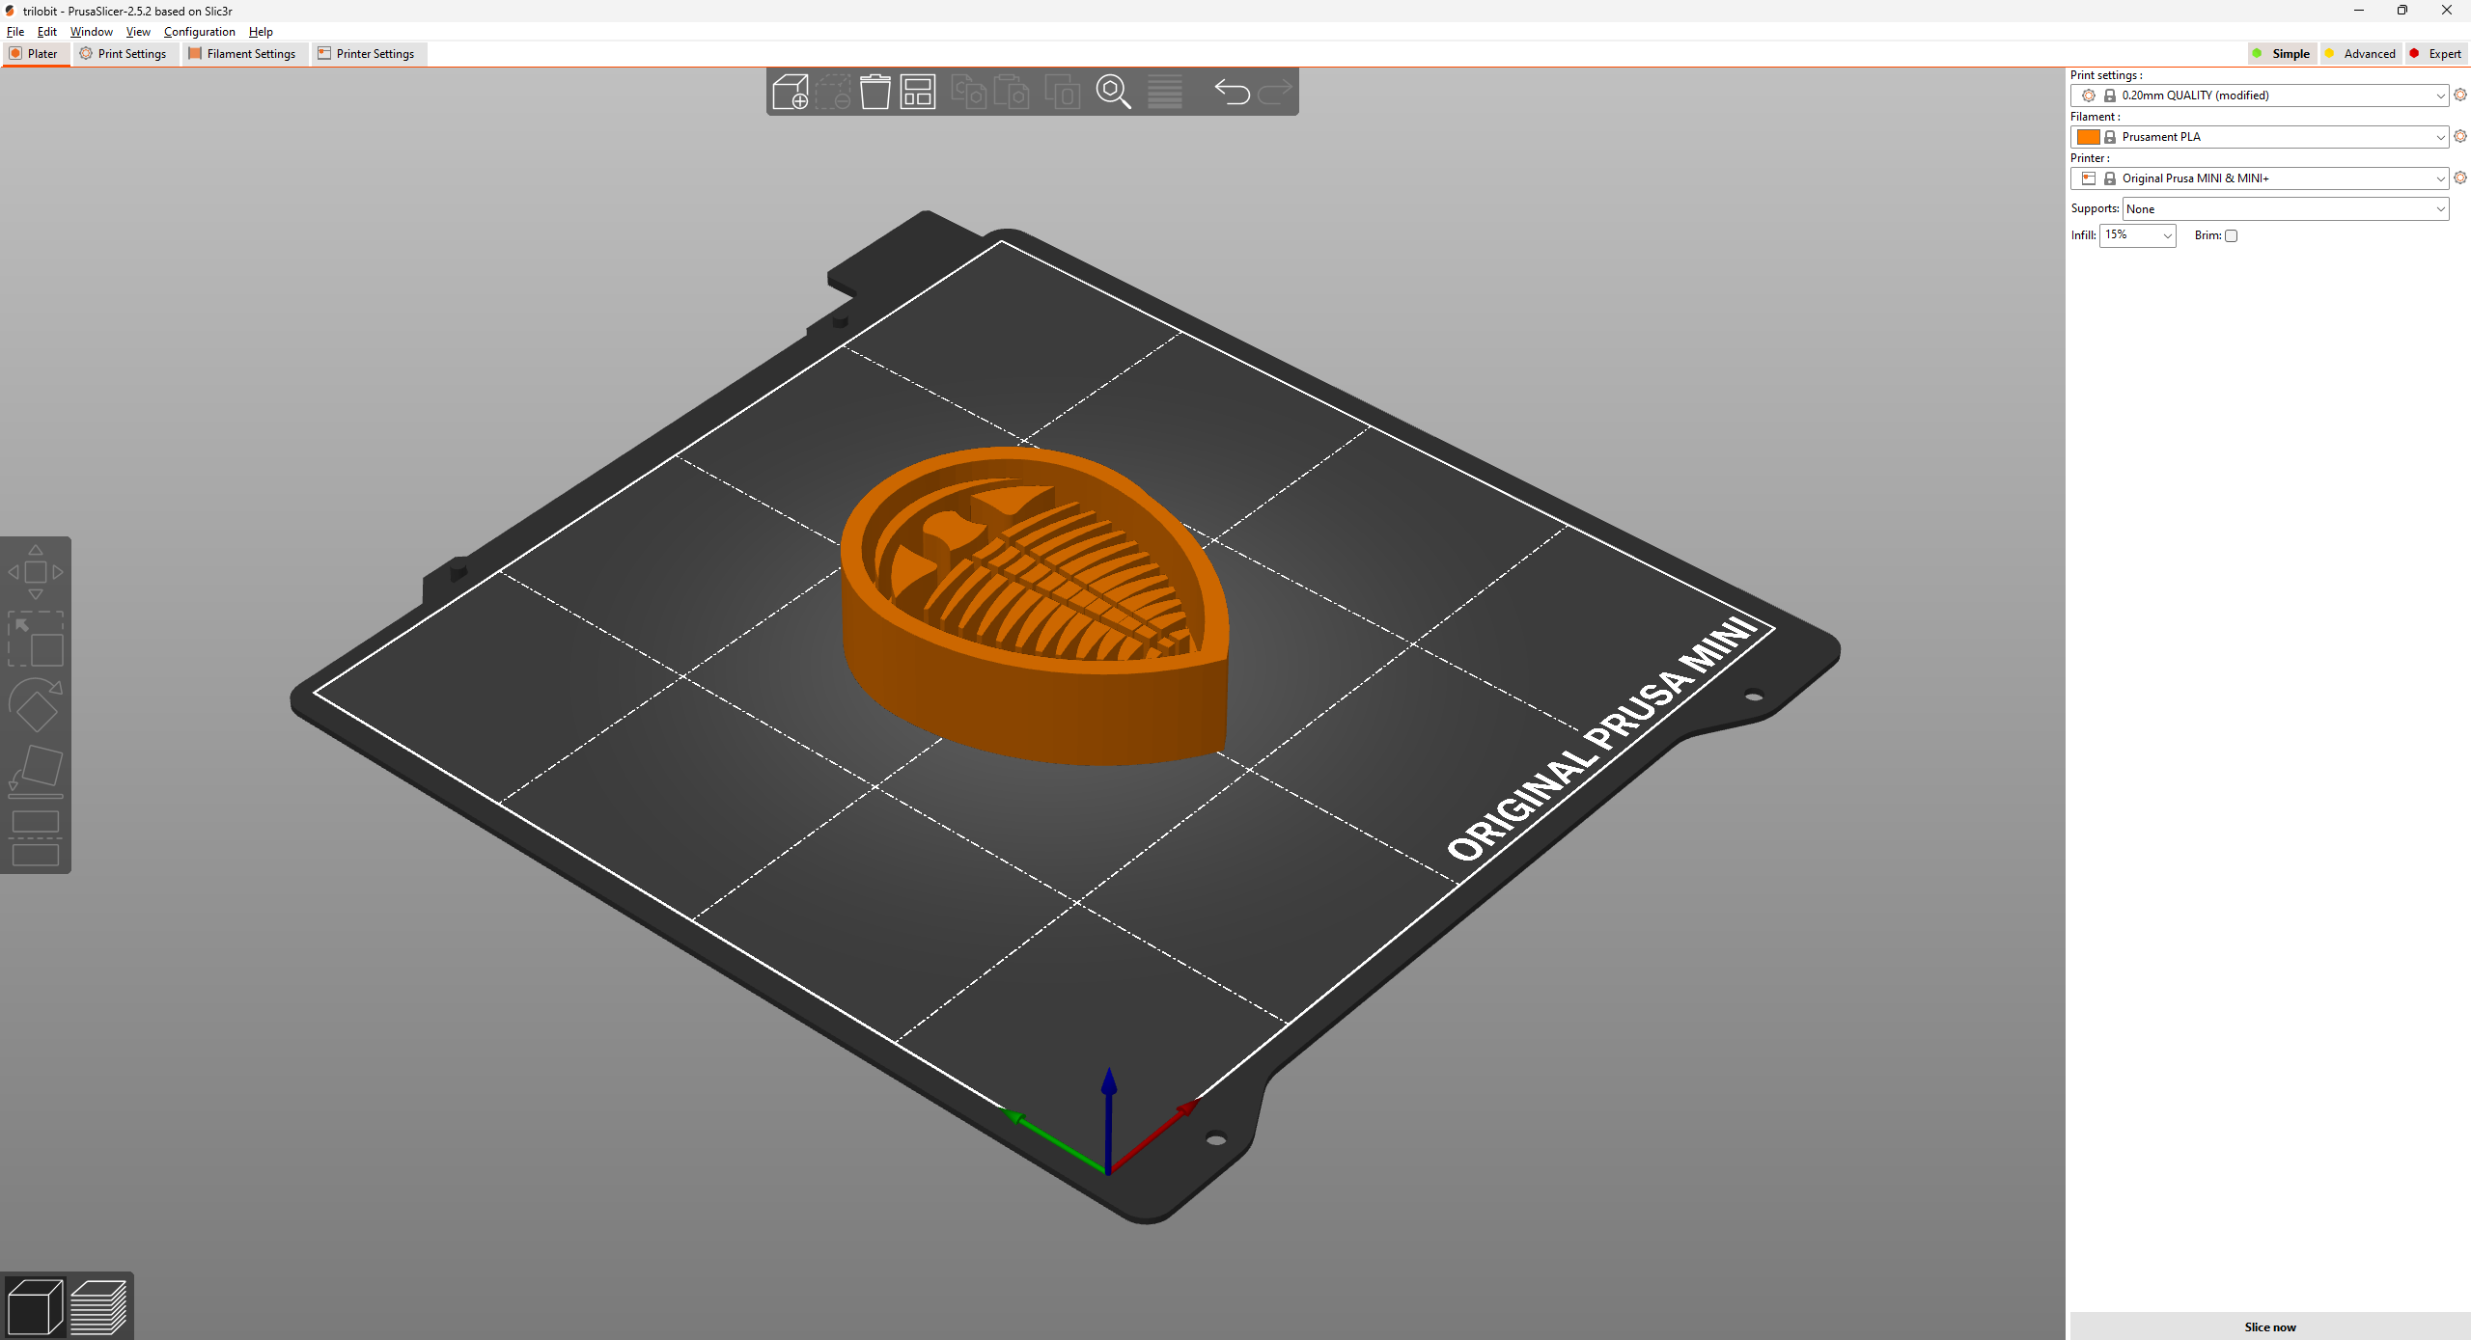Click the Undo arrow button
Image resolution: width=2471 pixels, height=1340 pixels.
click(x=1231, y=92)
